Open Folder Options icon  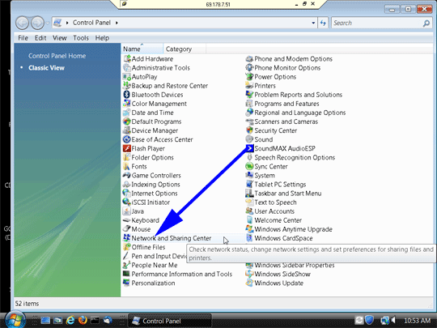click(x=127, y=157)
